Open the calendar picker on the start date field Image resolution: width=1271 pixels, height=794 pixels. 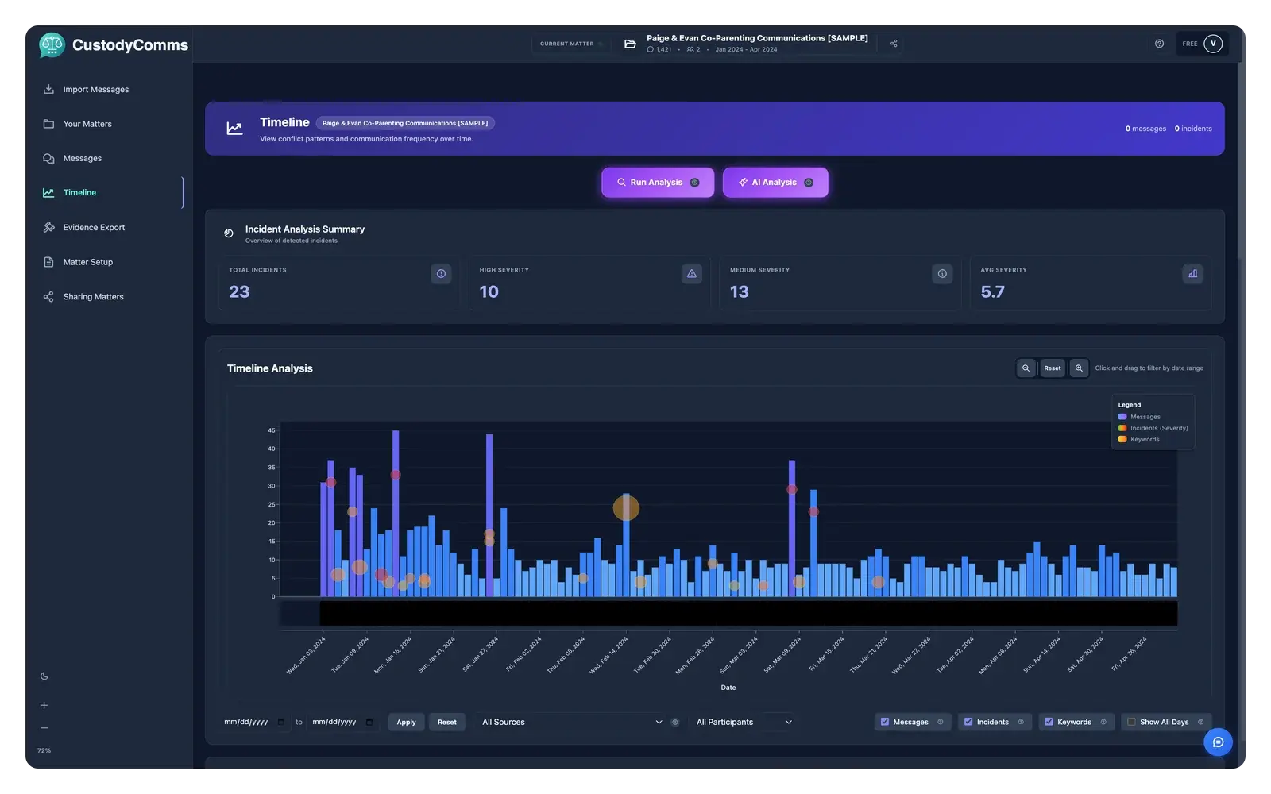[x=280, y=723]
